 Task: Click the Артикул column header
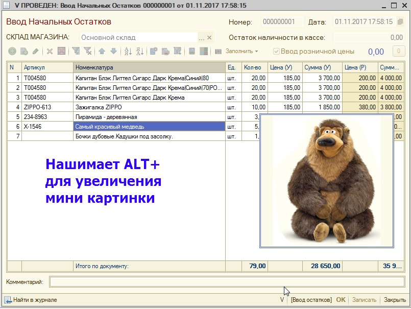47,67
